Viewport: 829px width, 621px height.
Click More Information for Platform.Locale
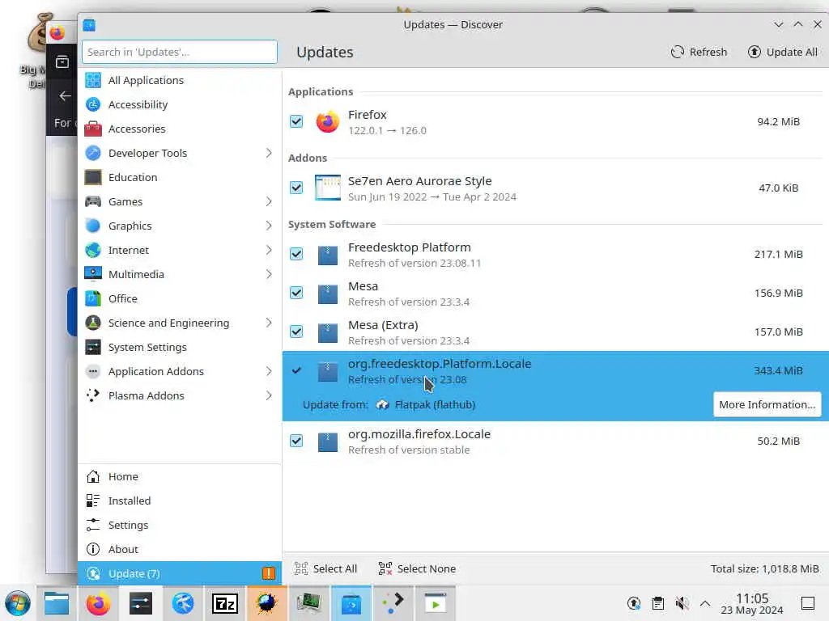(x=767, y=404)
